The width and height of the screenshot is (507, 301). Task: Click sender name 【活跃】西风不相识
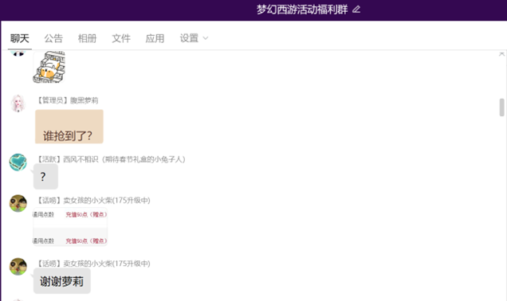(x=111, y=159)
